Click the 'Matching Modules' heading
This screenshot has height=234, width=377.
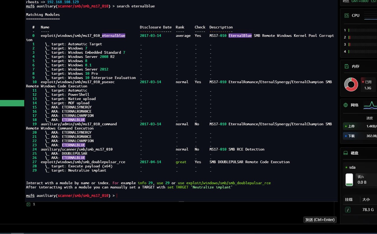[x=43, y=14]
